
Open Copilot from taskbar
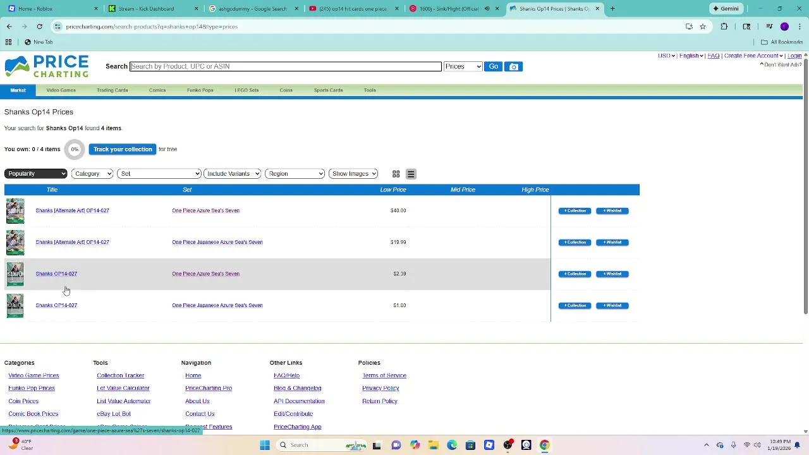click(x=415, y=445)
